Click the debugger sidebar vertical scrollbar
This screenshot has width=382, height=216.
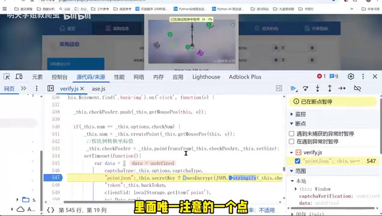click(x=381, y=125)
